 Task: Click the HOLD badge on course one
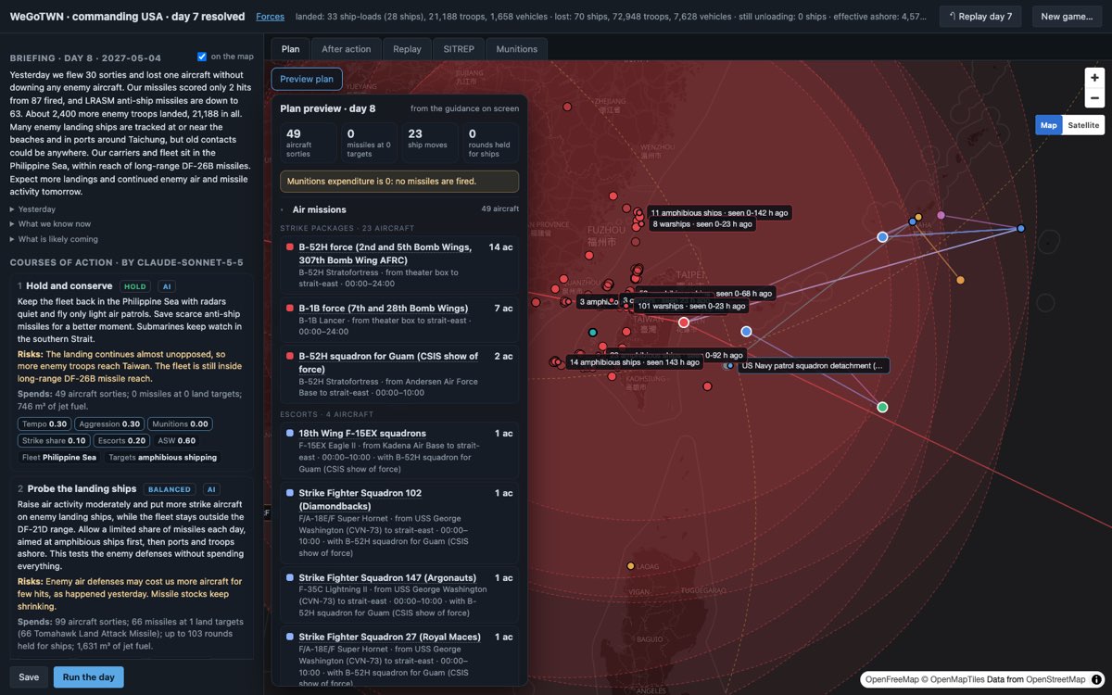tap(135, 286)
